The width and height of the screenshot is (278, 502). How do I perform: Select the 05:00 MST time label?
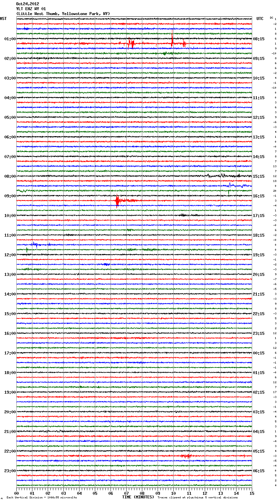coord(10,117)
